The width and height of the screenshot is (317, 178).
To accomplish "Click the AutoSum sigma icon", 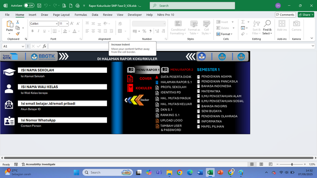I will coord(243,22).
